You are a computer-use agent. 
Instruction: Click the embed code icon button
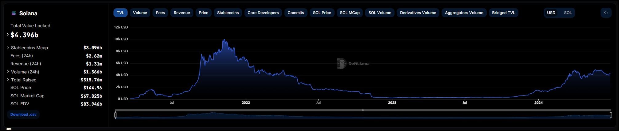[606, 13]
